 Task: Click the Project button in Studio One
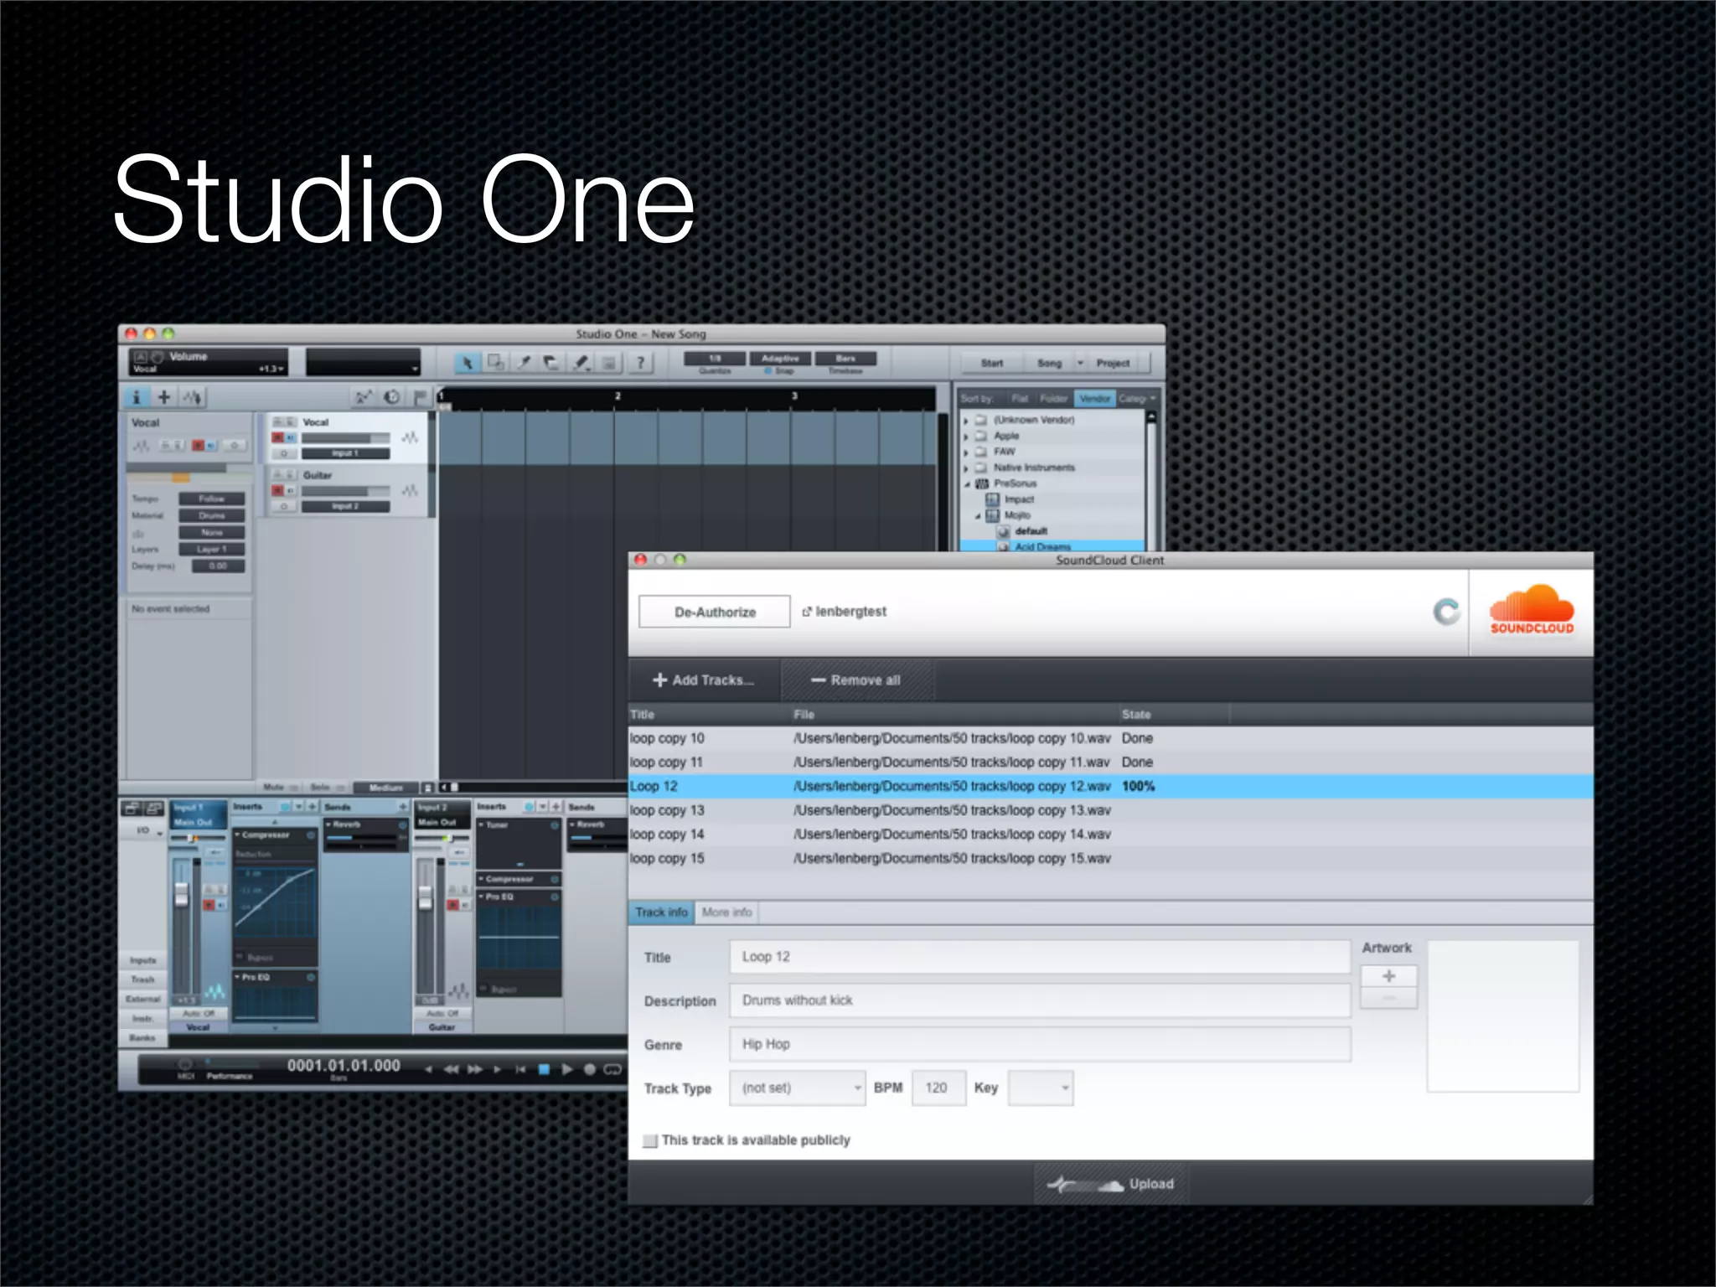[x=1113, y=363]
